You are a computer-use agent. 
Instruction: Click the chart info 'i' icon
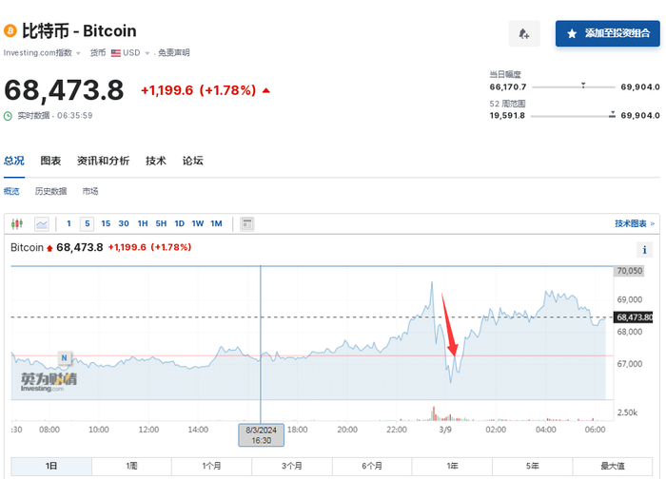pyautogui.click(x=644, y=249)
